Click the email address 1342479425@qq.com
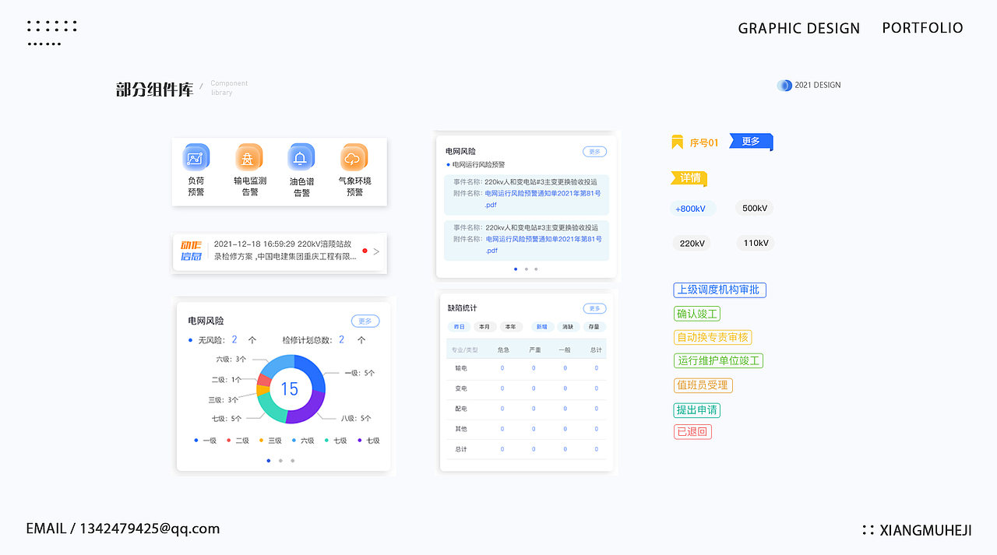 pos(150,529)
